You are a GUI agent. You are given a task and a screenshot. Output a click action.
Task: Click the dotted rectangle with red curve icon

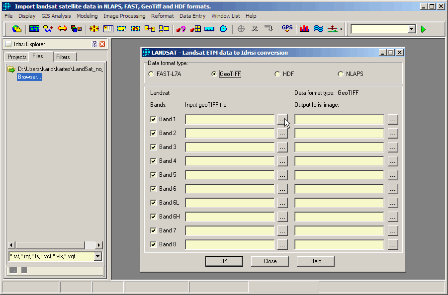(136, 29)
